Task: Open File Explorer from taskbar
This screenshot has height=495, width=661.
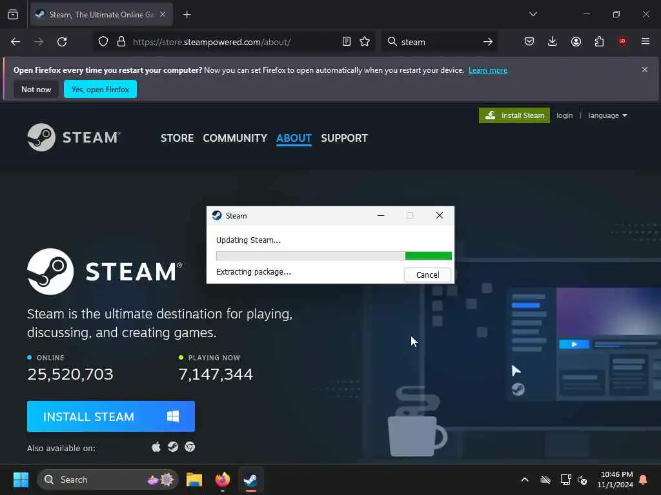Action: click(x=194, y=480)
